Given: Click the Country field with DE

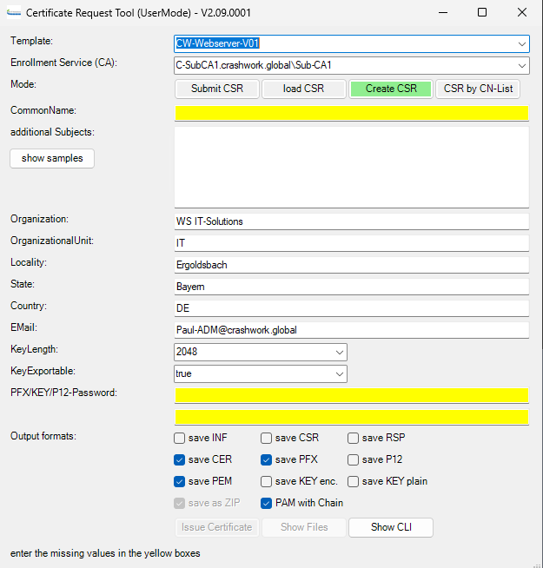Looking at the screenshot, I should [352, 308].
